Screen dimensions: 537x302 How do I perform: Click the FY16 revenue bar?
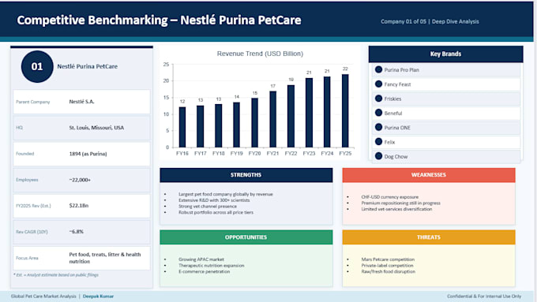pos(182,127)
